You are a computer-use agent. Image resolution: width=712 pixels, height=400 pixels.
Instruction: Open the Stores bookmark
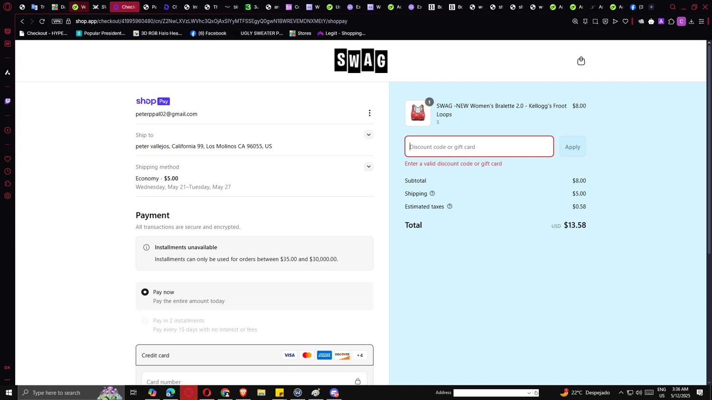(x=300, y=33)
